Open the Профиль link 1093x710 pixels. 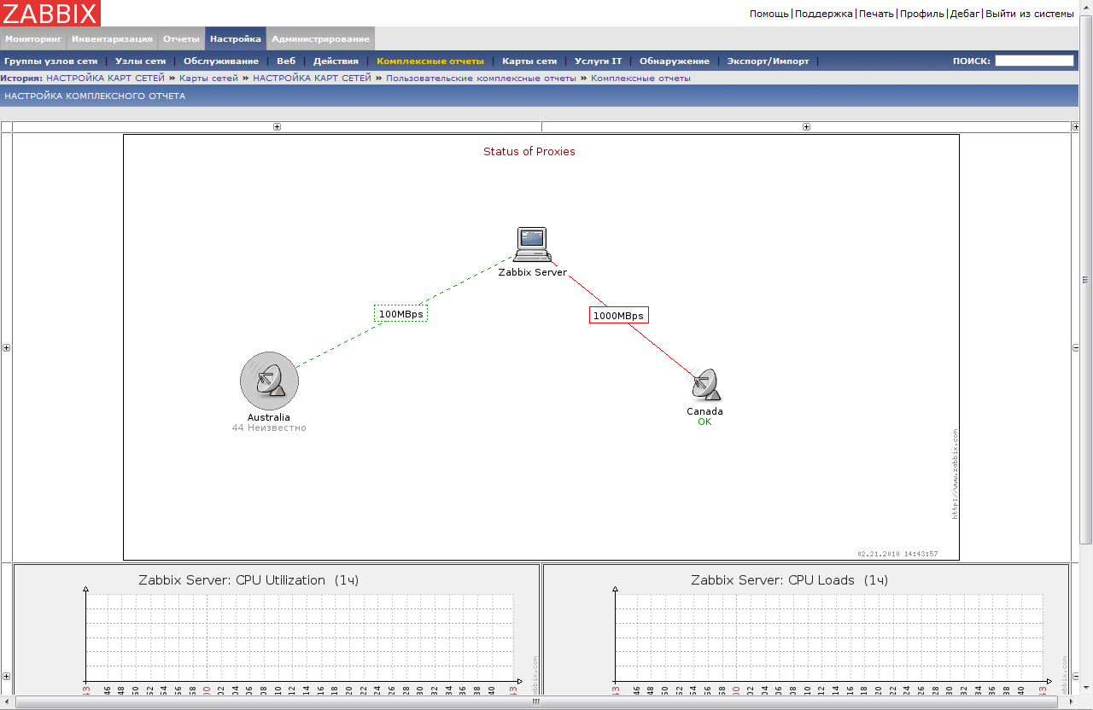[x=922, y=14]
